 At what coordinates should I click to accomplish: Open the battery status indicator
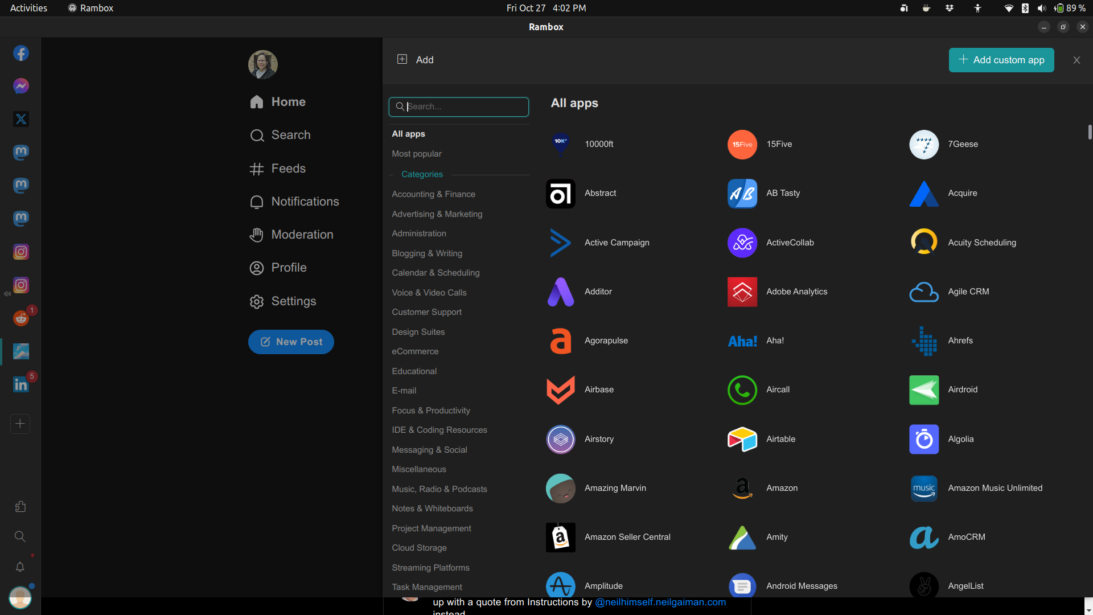(x=1070, y=8)
